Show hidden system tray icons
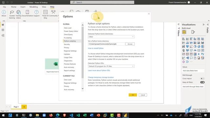 pyautogui.click(x=158, y=115)
